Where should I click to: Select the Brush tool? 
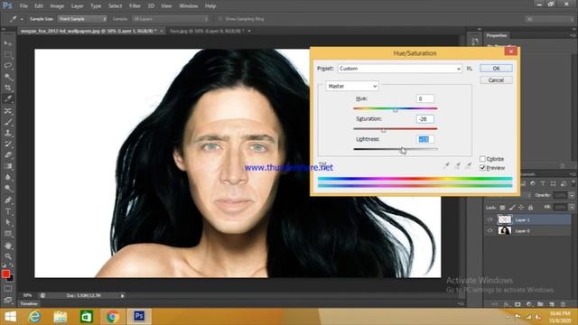pyautogui.click(x=8, y=122)
